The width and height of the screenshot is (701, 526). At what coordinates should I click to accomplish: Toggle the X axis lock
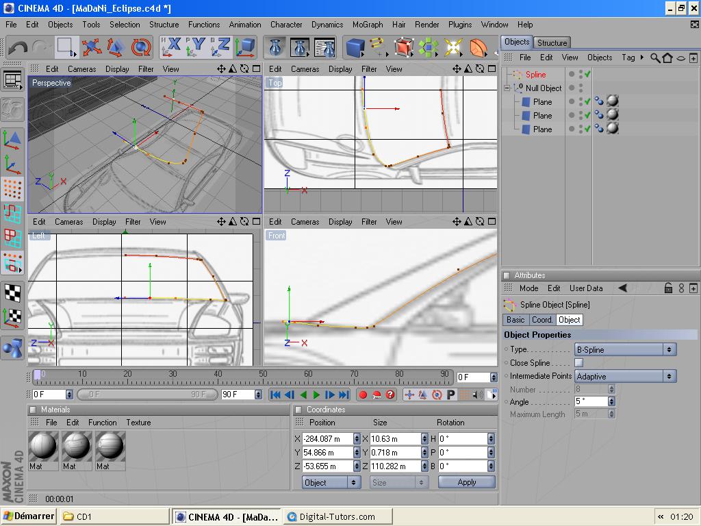tap(171, 47)
